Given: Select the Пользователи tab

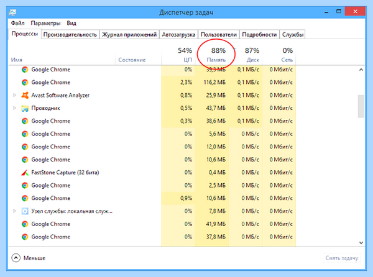Looking at the screenshot, I should 219,35.
